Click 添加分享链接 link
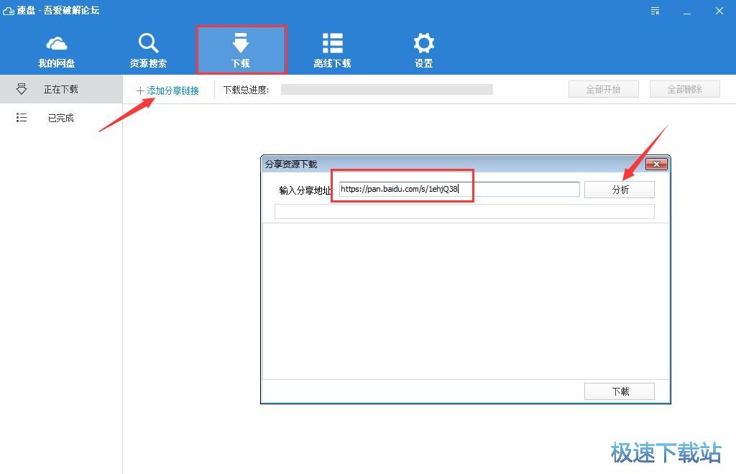This screenshot has height=474, width=736. click(x=167, y=90)
